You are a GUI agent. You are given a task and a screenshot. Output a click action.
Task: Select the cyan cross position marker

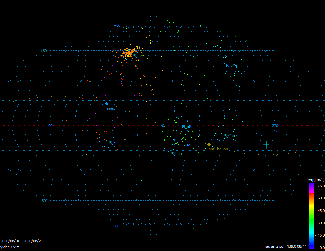click(x=266, y=145)
